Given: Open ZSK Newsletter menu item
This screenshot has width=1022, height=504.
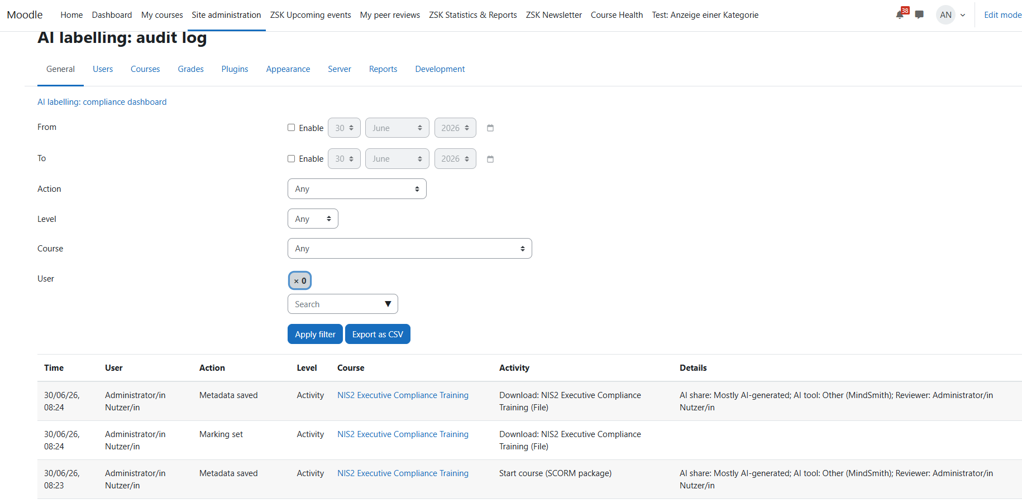Looking at the screenshot, I should [x=554, y=15].
